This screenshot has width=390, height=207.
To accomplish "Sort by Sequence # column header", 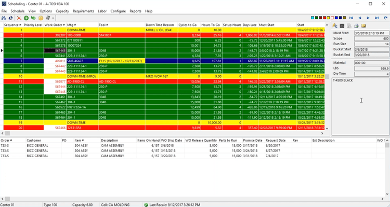I will [x=12, y=25].
